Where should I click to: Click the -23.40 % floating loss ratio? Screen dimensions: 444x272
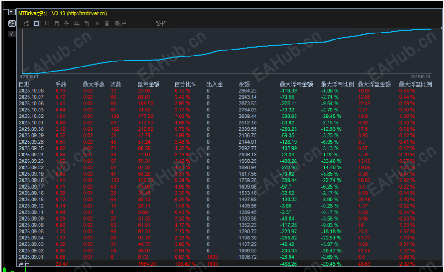click(x=331, y=161)
